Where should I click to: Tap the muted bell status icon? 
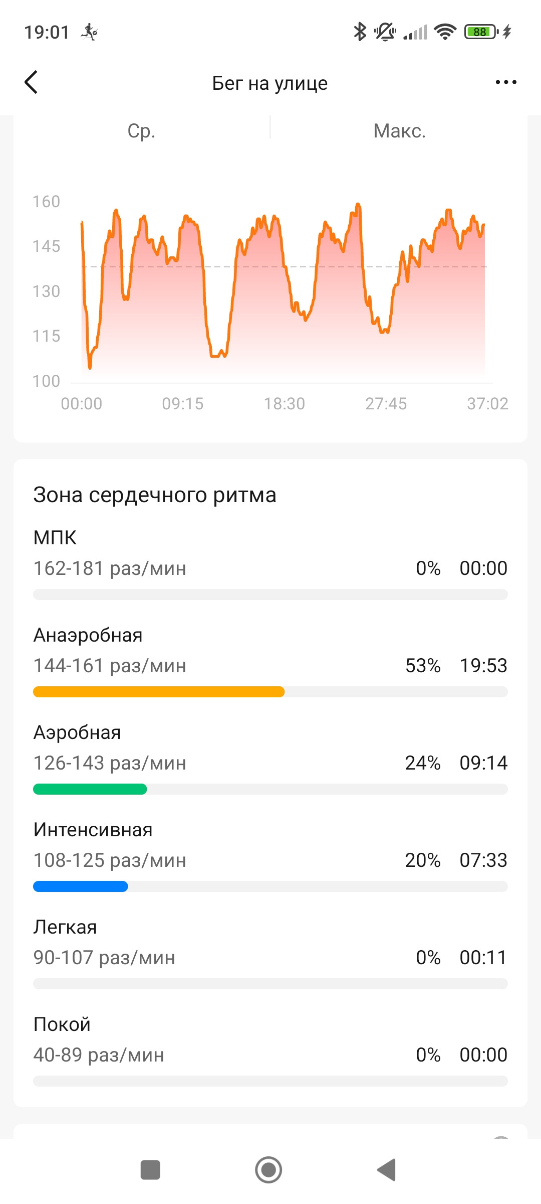point(385,32)
